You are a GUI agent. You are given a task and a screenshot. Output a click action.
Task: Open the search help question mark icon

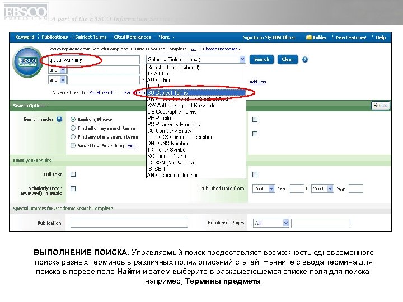305,60
